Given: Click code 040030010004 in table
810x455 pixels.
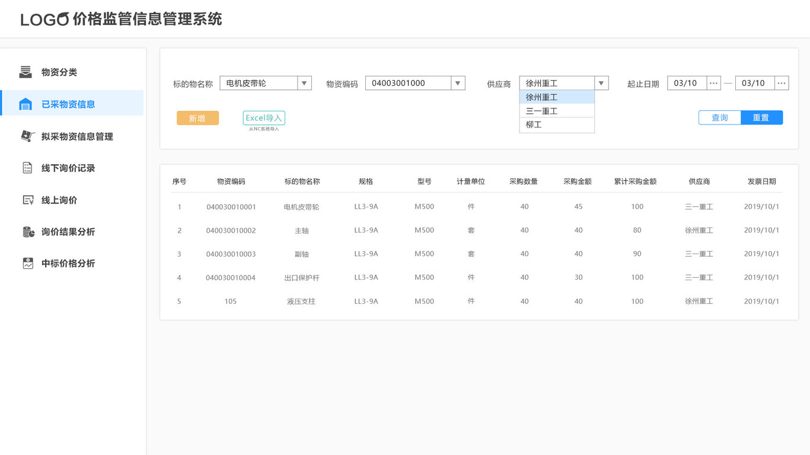Looking at the screenshot, I should 231,278.
